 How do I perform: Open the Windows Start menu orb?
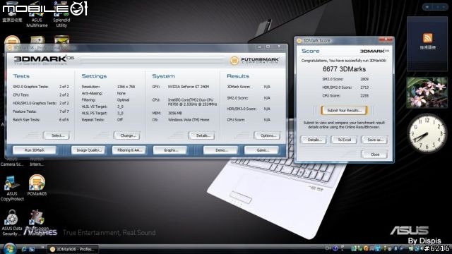[9, 248]
